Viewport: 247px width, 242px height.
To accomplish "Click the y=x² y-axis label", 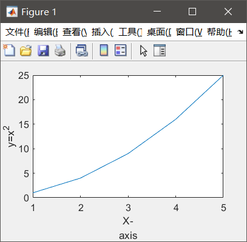I will pos(9,136).
